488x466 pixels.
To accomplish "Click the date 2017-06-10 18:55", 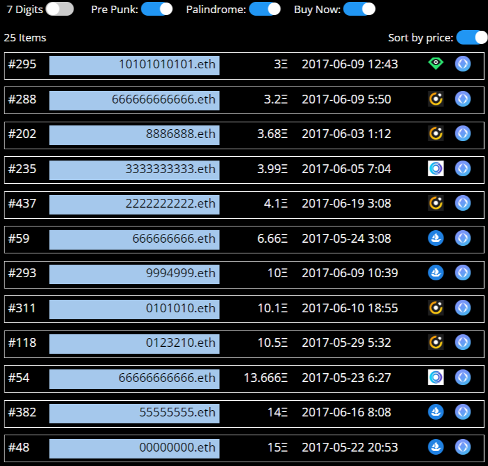I will pos(350,308).
